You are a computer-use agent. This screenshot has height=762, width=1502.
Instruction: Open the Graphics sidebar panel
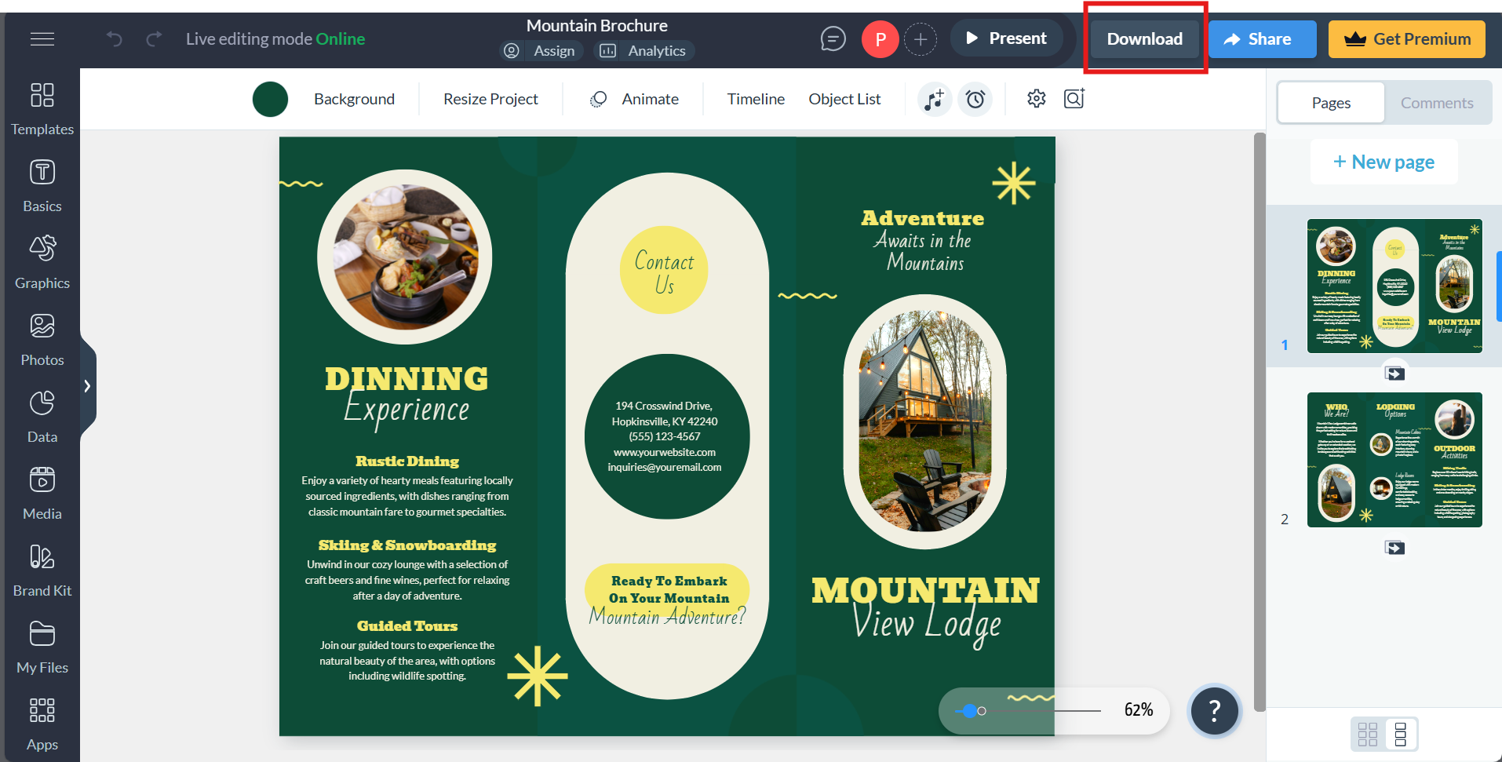[x=42, y=262]
